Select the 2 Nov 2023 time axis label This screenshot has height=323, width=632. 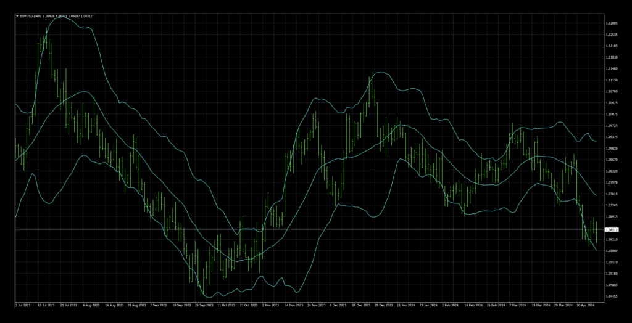coord(270,305)
